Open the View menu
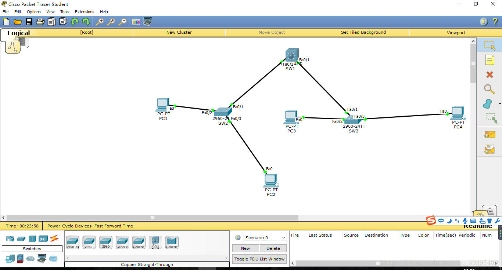This screenshot has width=502, height=270. 50,12
